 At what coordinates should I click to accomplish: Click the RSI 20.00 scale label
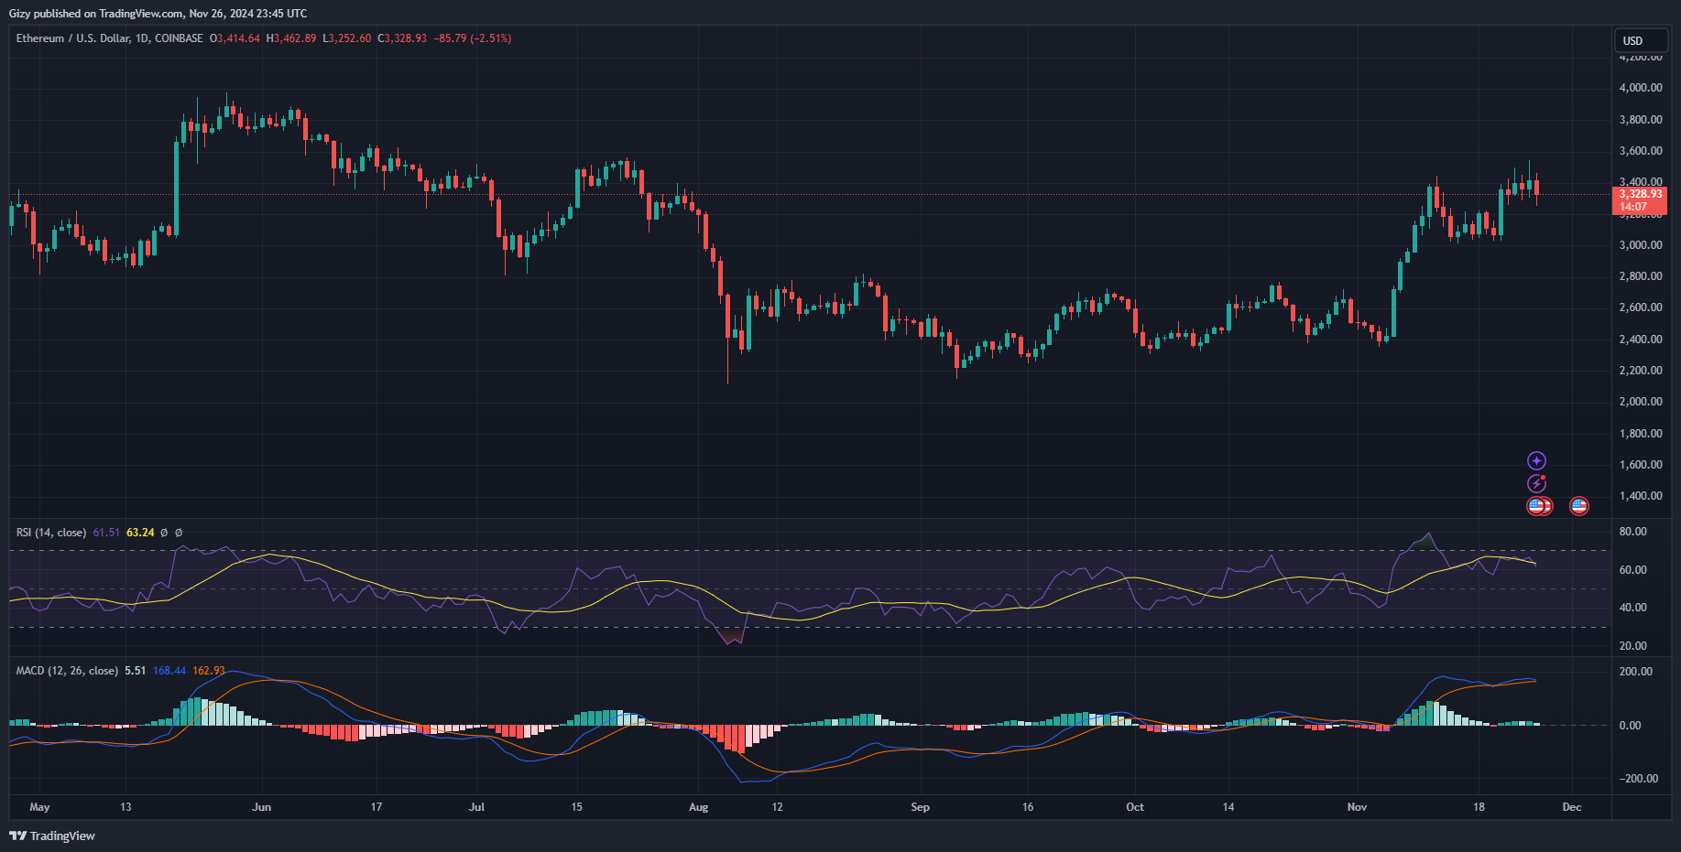point(1633,646)
